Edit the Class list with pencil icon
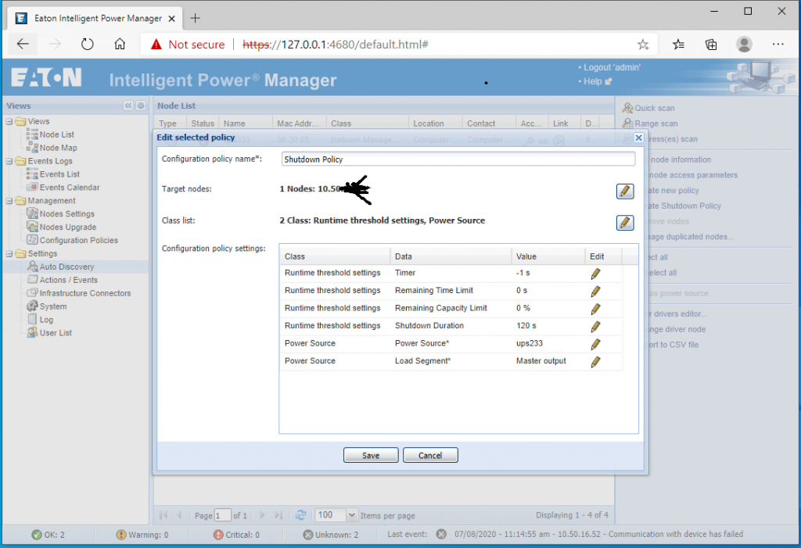 tap(624, 223)
